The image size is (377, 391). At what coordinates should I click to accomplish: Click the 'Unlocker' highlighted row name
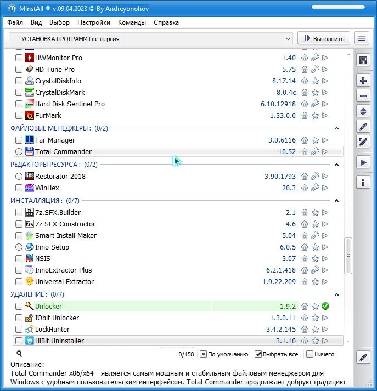coord(48,306)
